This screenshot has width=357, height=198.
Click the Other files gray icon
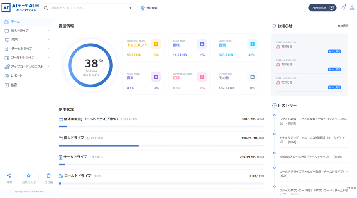point(252,77)
